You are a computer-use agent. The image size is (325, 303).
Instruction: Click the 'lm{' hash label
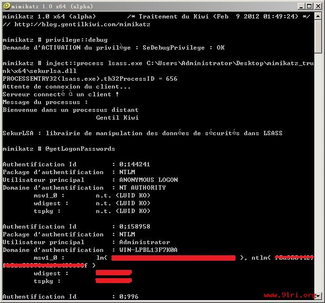pos(102,258)
